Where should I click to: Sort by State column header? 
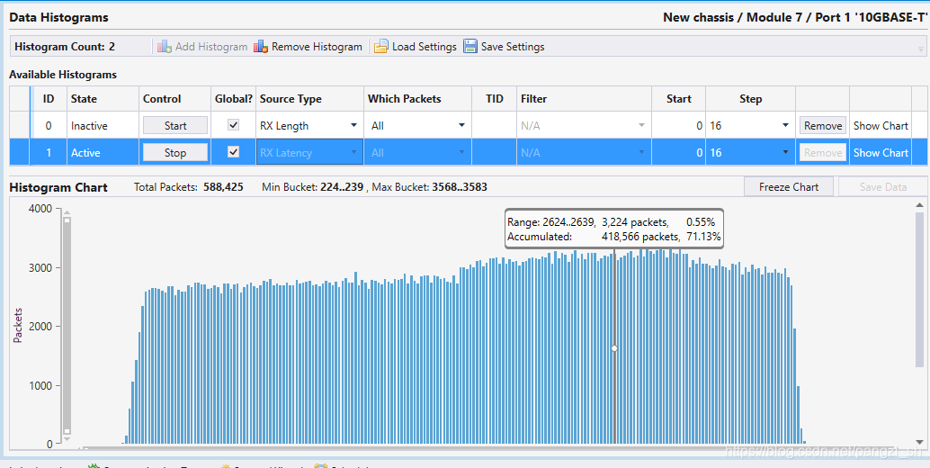(x=103, y=98)
